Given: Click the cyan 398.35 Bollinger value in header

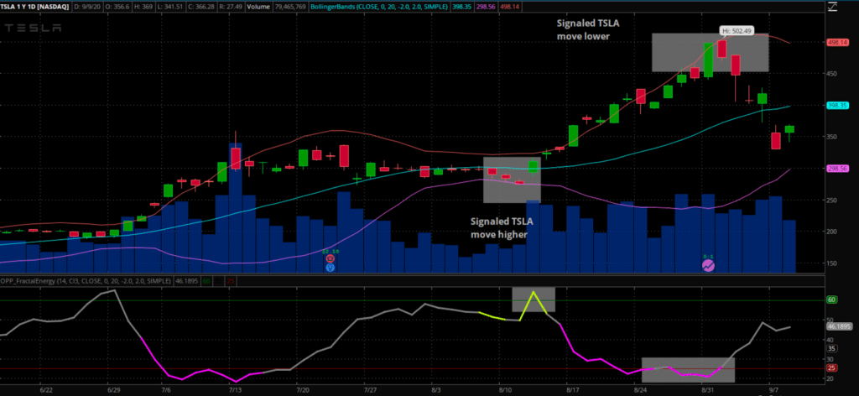Looking at the screenshot, I should coord(461,7).
